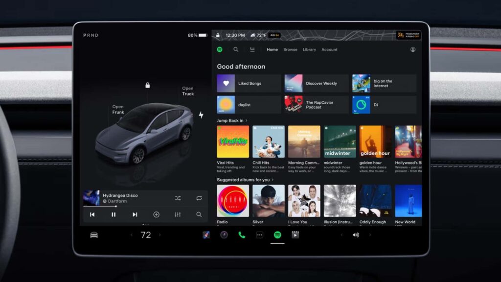501x282 pixels.
Task: Switch to the Library tab
Action: [309, 49]
